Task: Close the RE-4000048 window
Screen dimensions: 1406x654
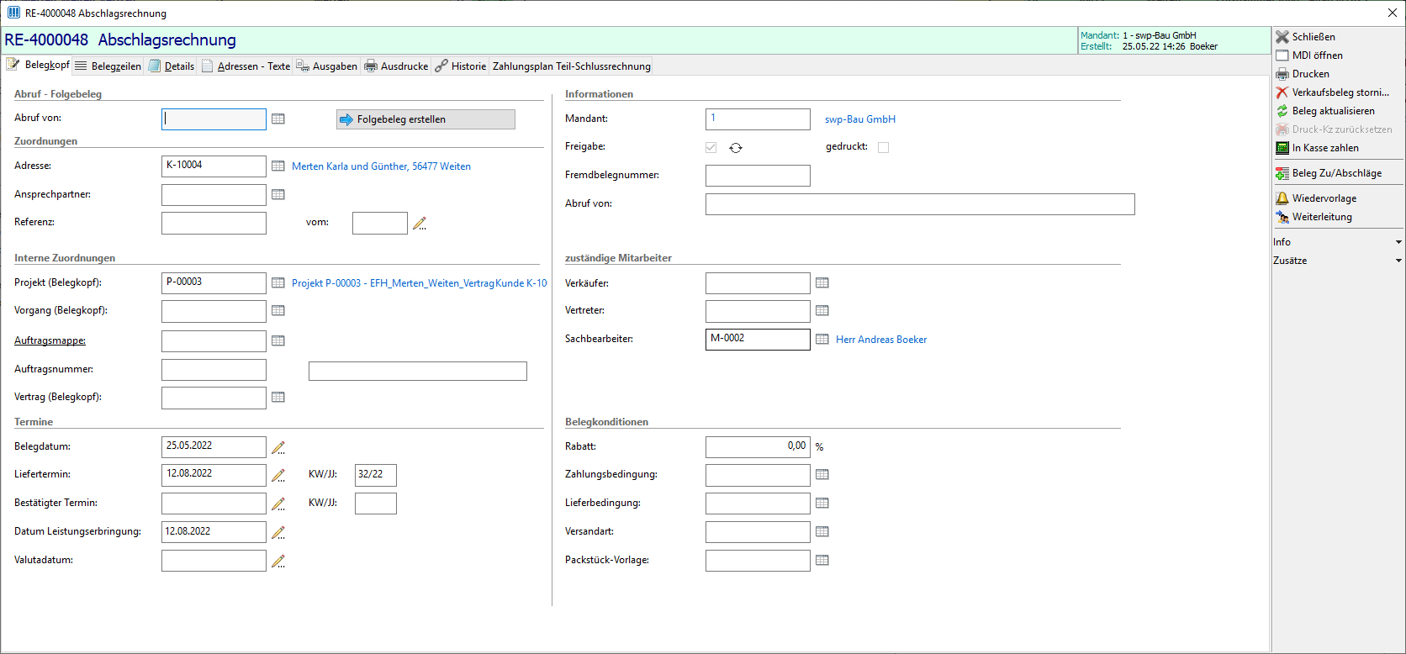Action: coord(1392,13)
